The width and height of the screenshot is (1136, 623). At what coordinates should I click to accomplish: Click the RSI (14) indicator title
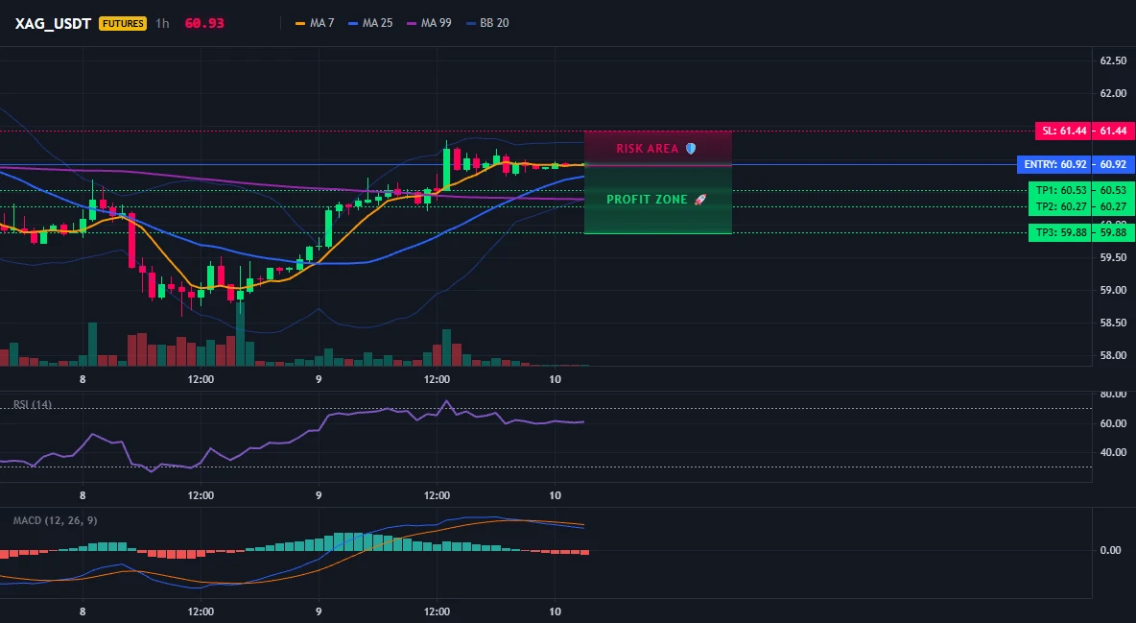33,405
